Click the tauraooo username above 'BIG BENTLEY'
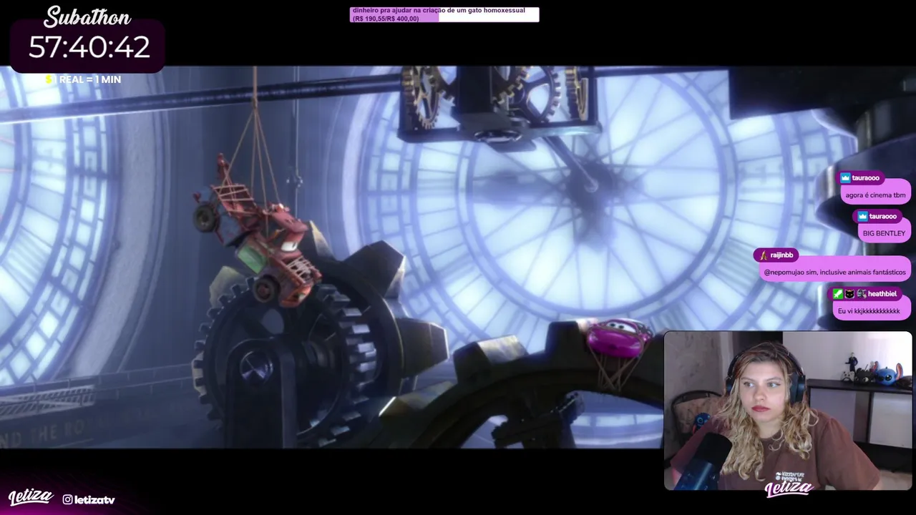The width and height of the screenshot is (916, 515). pyautogui.click(x=882, y=217)
